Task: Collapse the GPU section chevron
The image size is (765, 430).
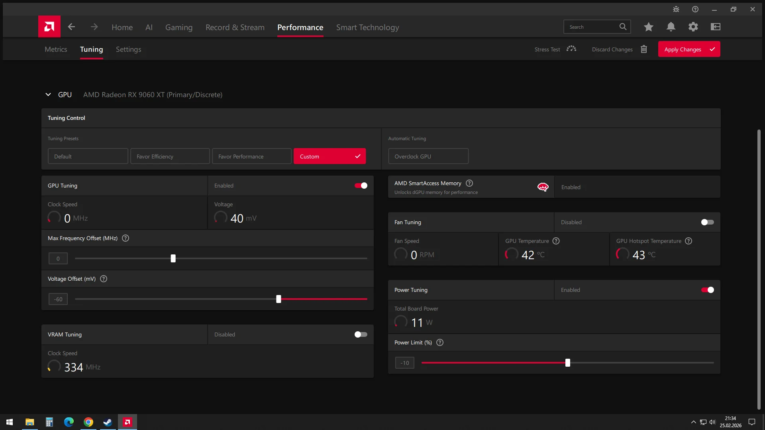Action: tap(48, 95)
